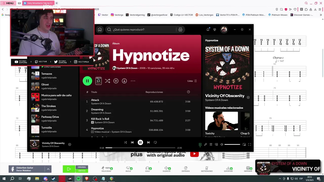Image resolution: width=324 pixels, height=182 pixels.
Task: Add Hypnotize album to library
Action: point(116,81)
